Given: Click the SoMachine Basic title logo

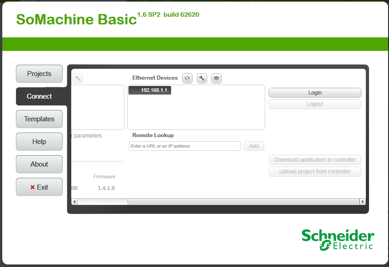Looking at the screenshot, I should coord(75,19).
